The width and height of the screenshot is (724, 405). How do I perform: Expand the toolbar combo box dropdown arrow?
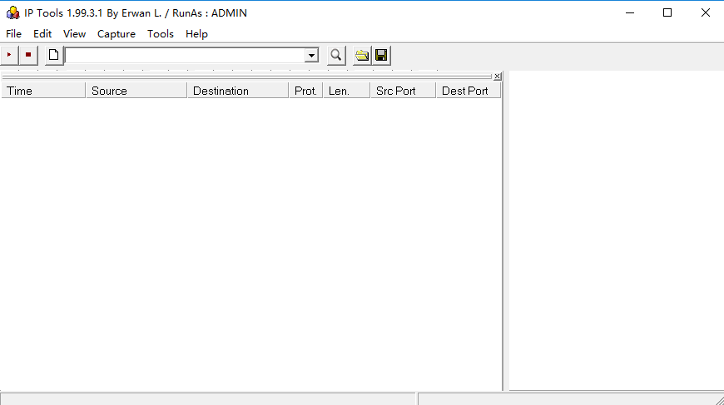(x=312, y=56)
